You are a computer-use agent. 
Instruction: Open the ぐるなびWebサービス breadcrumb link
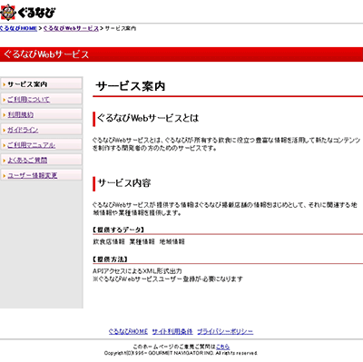(x=71, y=28)
